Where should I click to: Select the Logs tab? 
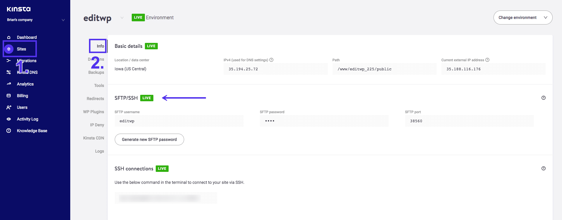(x=100, y=151)
